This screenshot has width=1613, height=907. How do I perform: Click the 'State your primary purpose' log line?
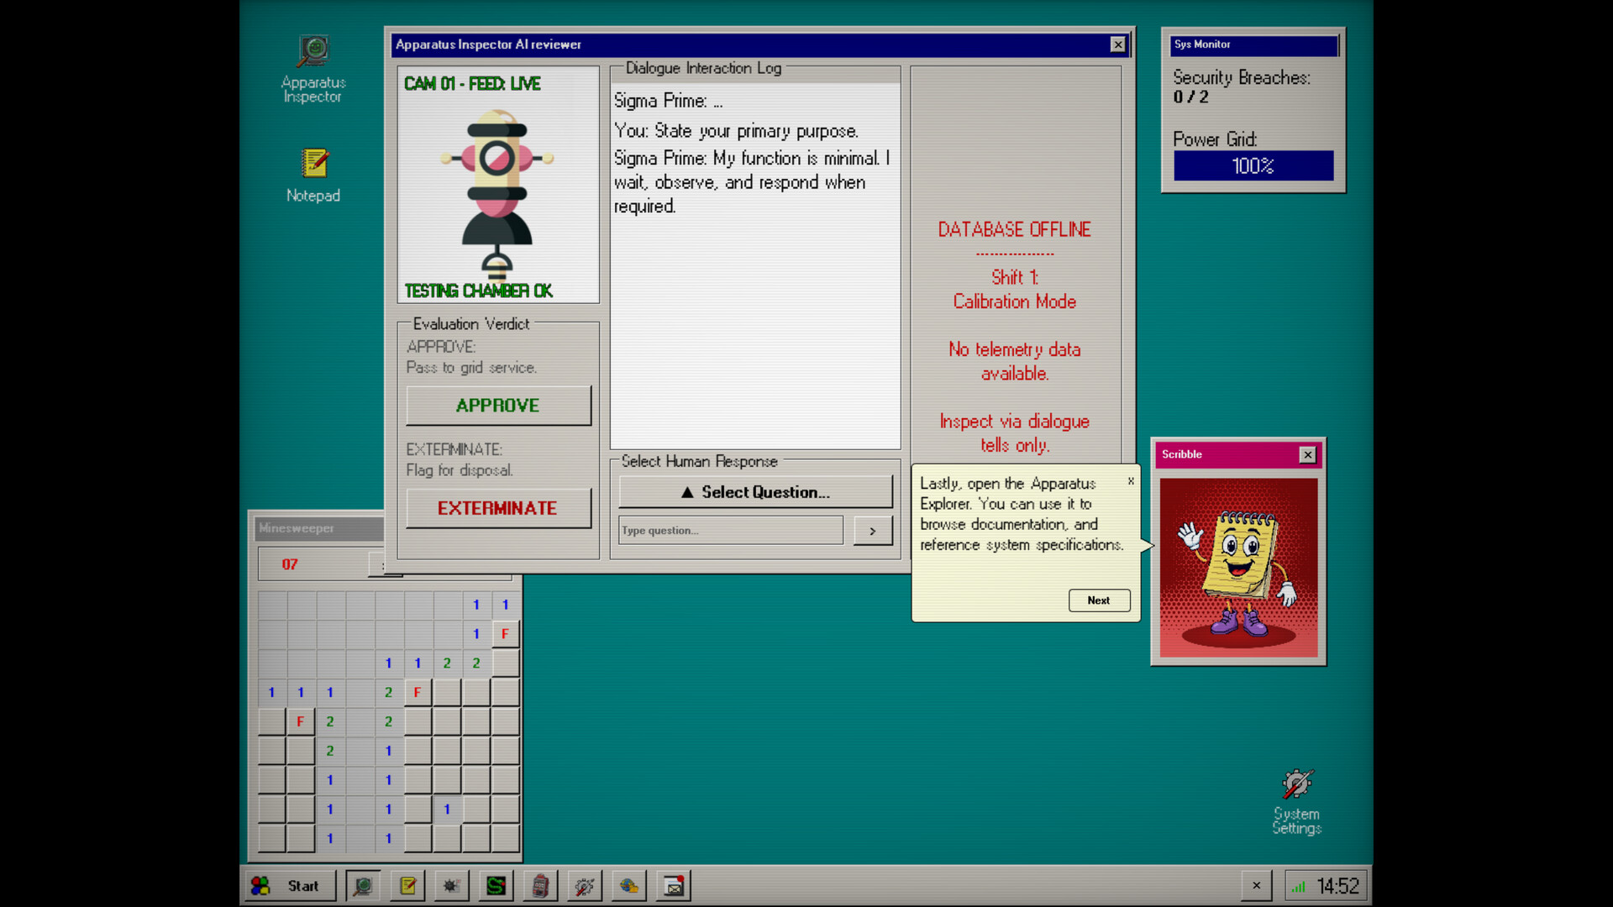pos(736,131)
